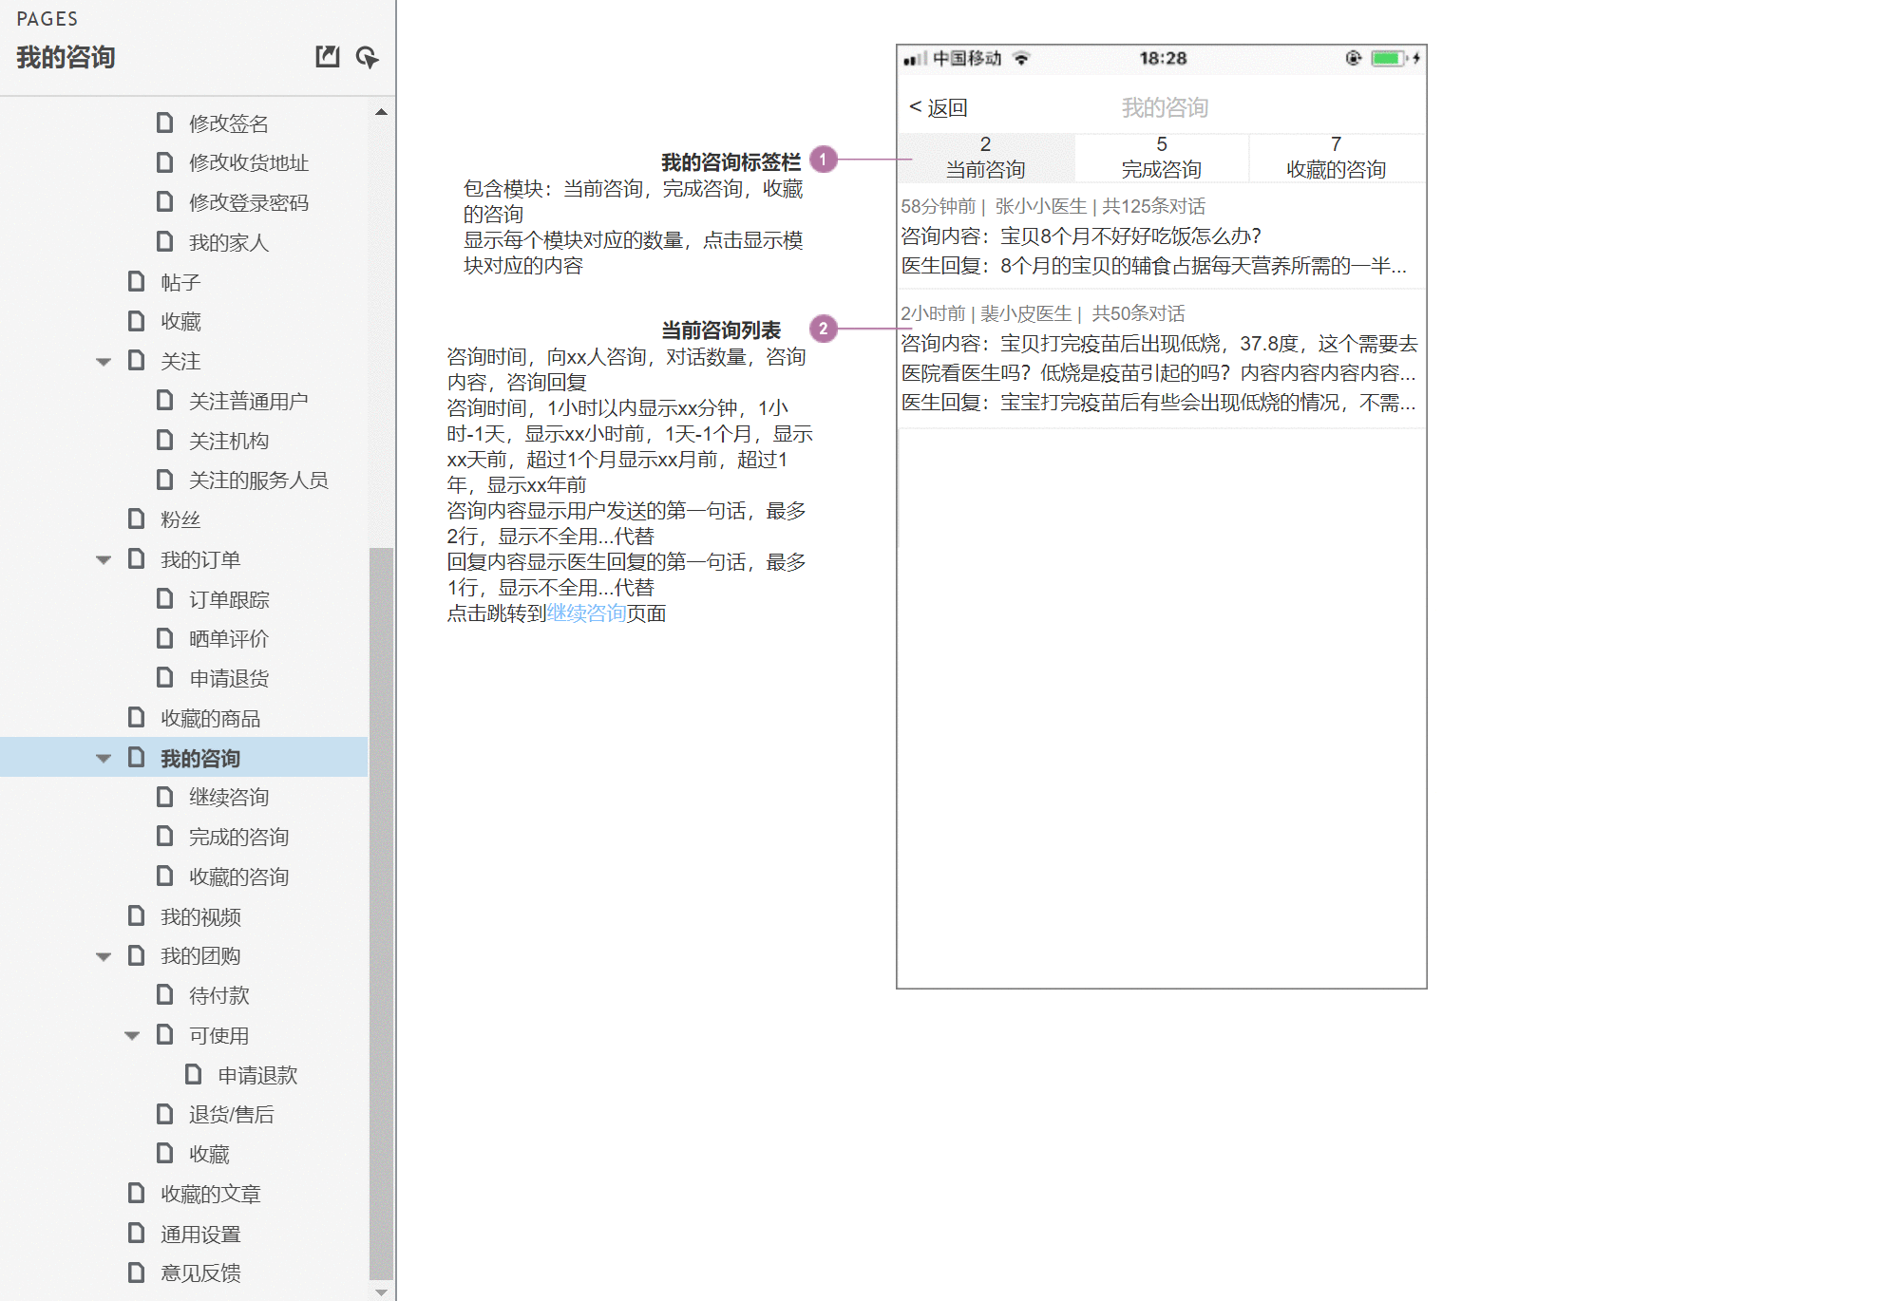This screenshot has width=1879, height=1301.
Task: Open the 申请退款 page
Action: (257, 1075)
